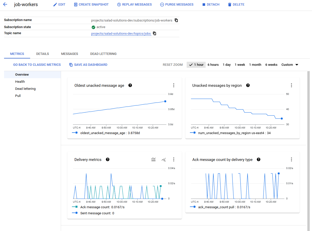Select the 1 week time range
Screen dimensions: 312x231
240,65
